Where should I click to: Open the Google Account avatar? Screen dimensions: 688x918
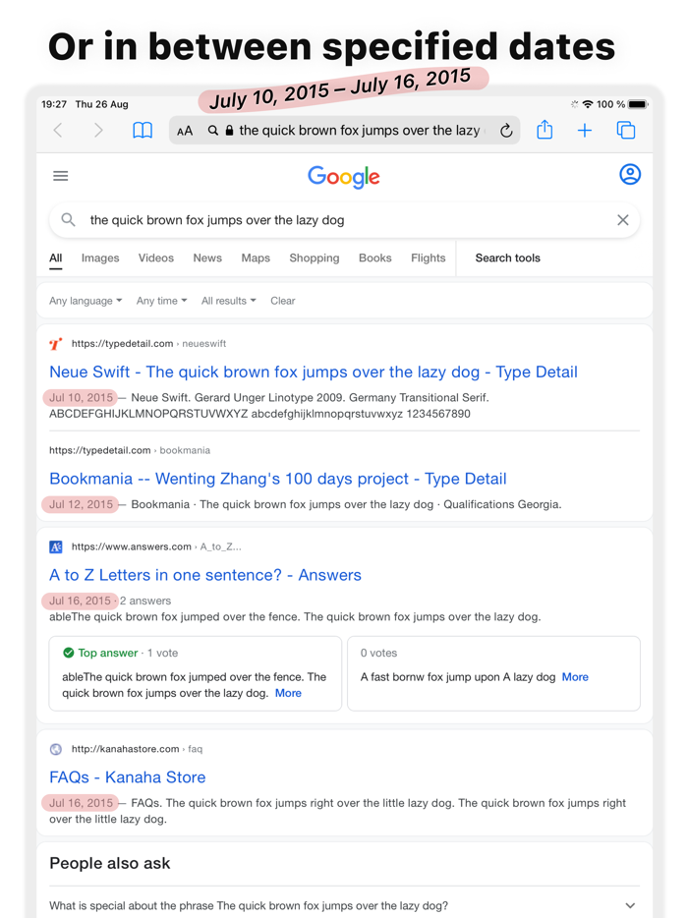[629, 174]
